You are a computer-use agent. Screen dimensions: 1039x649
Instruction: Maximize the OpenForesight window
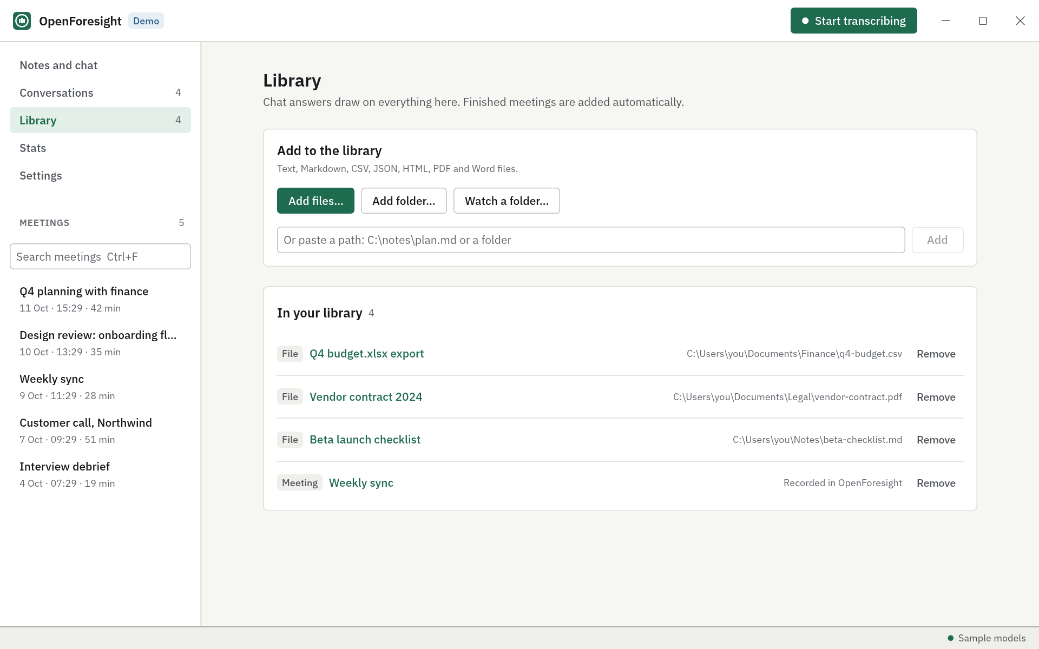983,21
